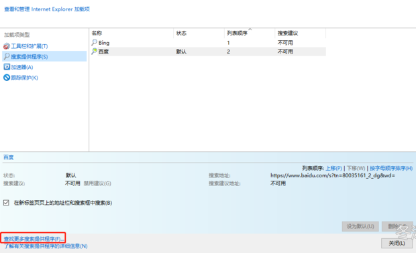Click the tracking protection icon in sidebar
Viewport: 416px width, 253px height.
pyautogui.click(x=7, y=78)
